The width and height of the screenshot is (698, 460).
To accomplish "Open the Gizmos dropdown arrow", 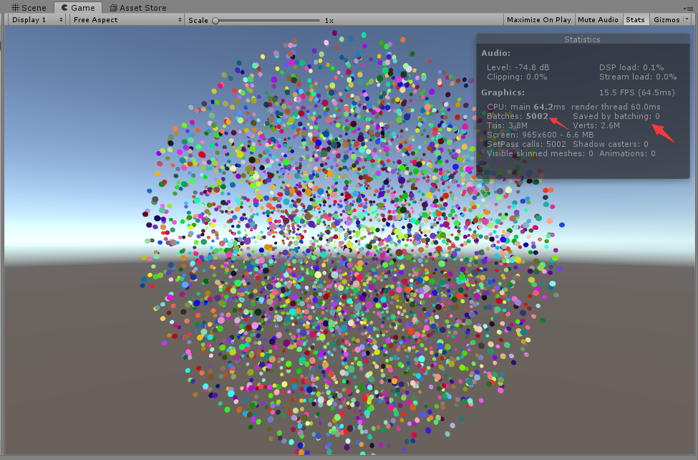I will (687, 19).
